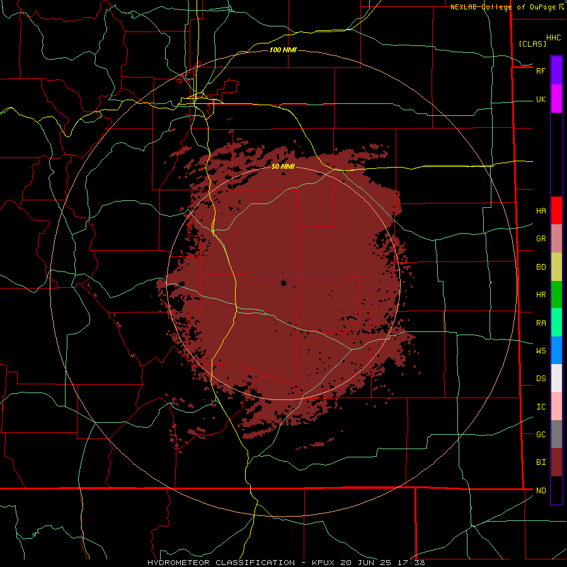Click the BD yellow legend swatch
This screenshot has height=567, width=567.
[556, 267]
